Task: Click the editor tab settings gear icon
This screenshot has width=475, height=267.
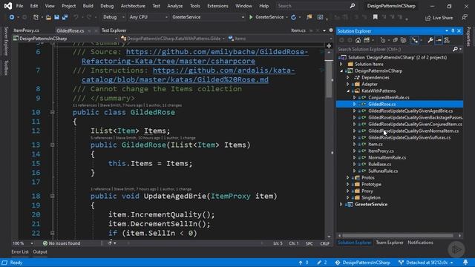Action: pos(331,30)
